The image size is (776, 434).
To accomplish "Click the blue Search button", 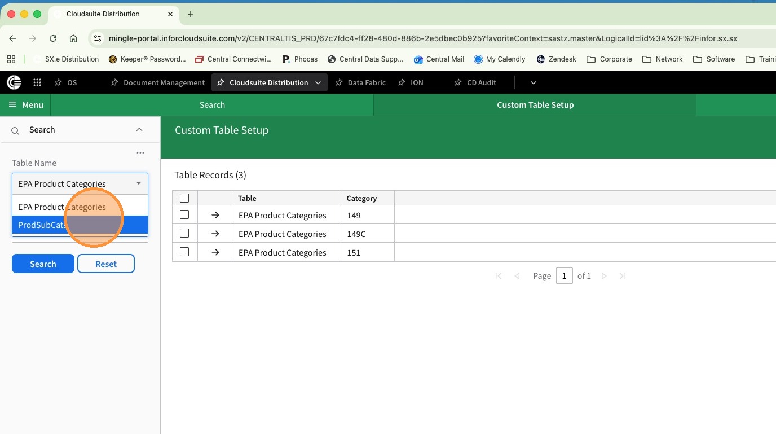I will click(43, 264).
